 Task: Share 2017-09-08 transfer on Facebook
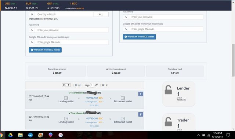tap(141, 94)
